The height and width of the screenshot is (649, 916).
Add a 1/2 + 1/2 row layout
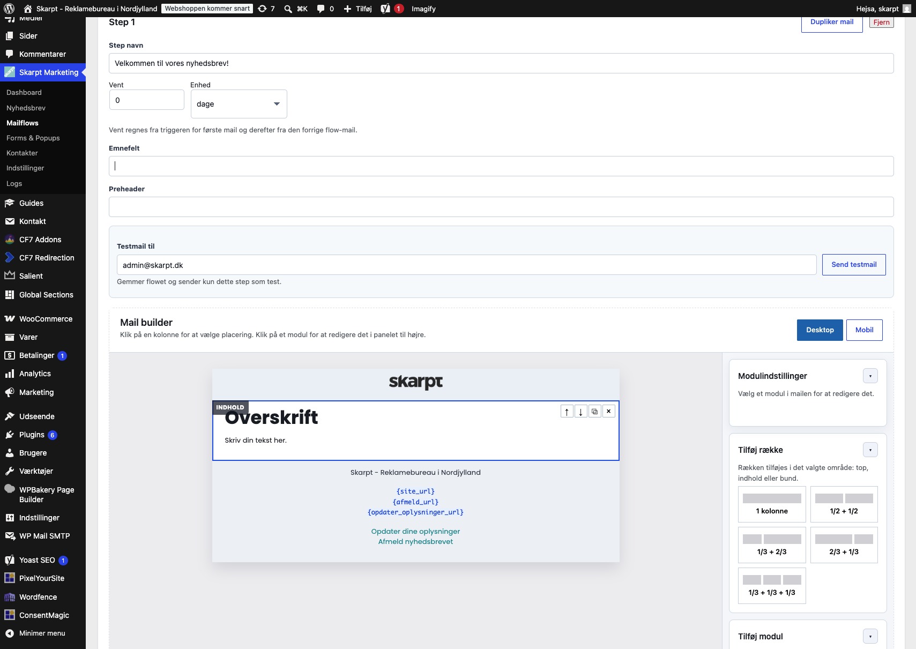tap(844, 504)
